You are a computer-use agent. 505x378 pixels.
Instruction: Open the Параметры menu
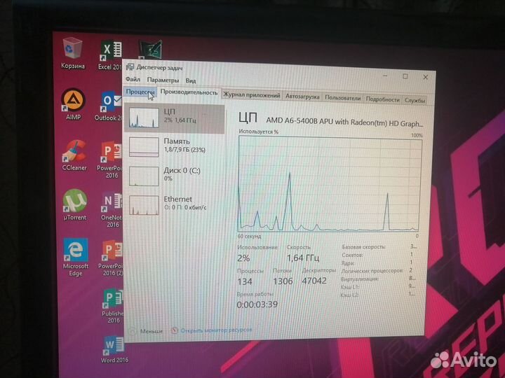click(x=163, y=80)
